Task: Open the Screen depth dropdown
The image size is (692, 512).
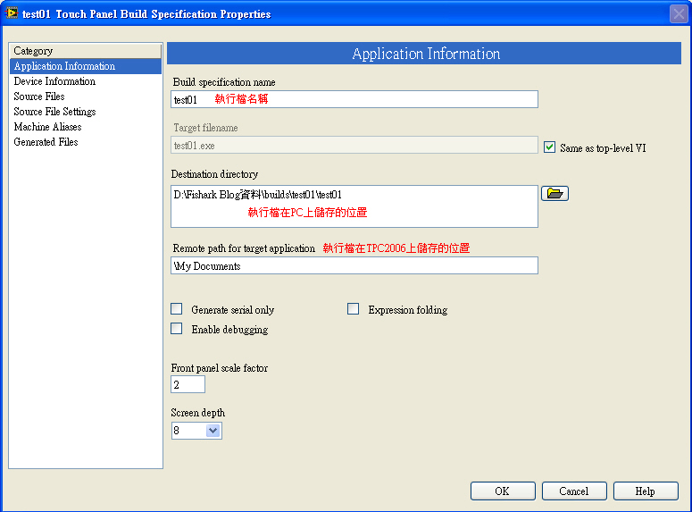Action: point(213,431)
